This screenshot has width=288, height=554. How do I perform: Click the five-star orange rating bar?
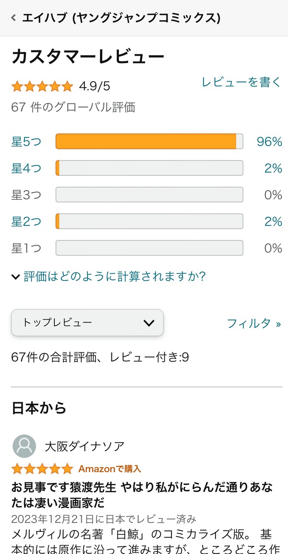click(x=149, y=142)
